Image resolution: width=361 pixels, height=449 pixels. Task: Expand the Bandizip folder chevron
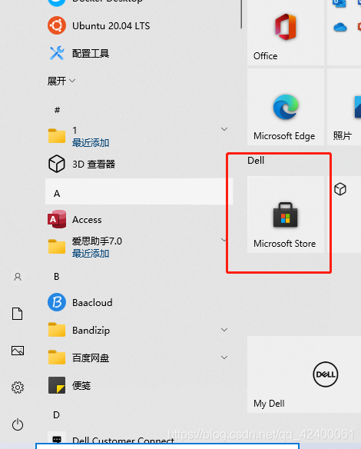(x=224, y=330)
